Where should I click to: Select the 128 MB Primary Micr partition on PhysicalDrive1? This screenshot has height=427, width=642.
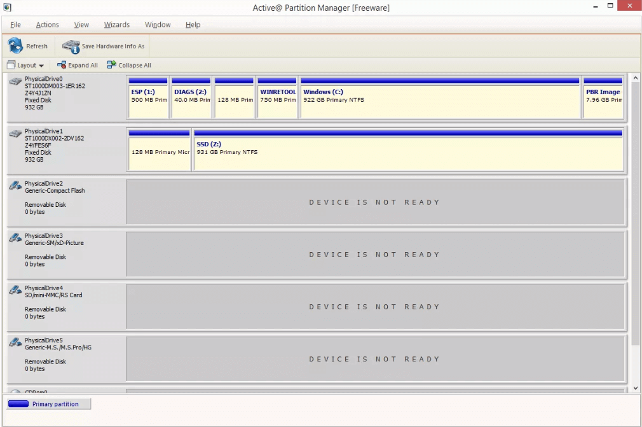160,150
